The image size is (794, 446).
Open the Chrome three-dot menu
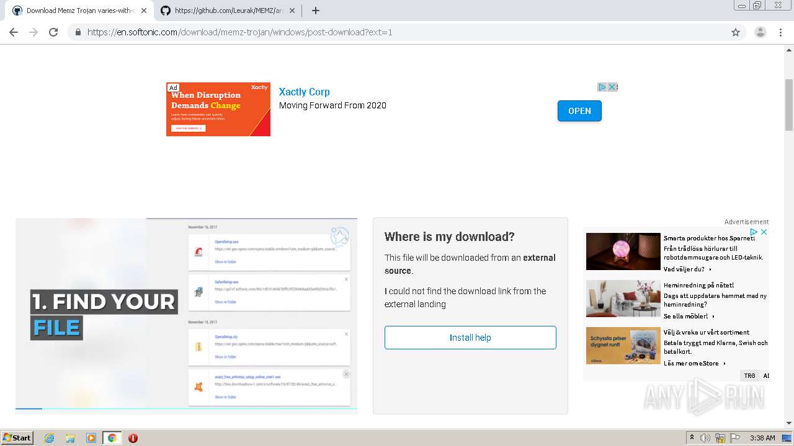pos(781,32)
